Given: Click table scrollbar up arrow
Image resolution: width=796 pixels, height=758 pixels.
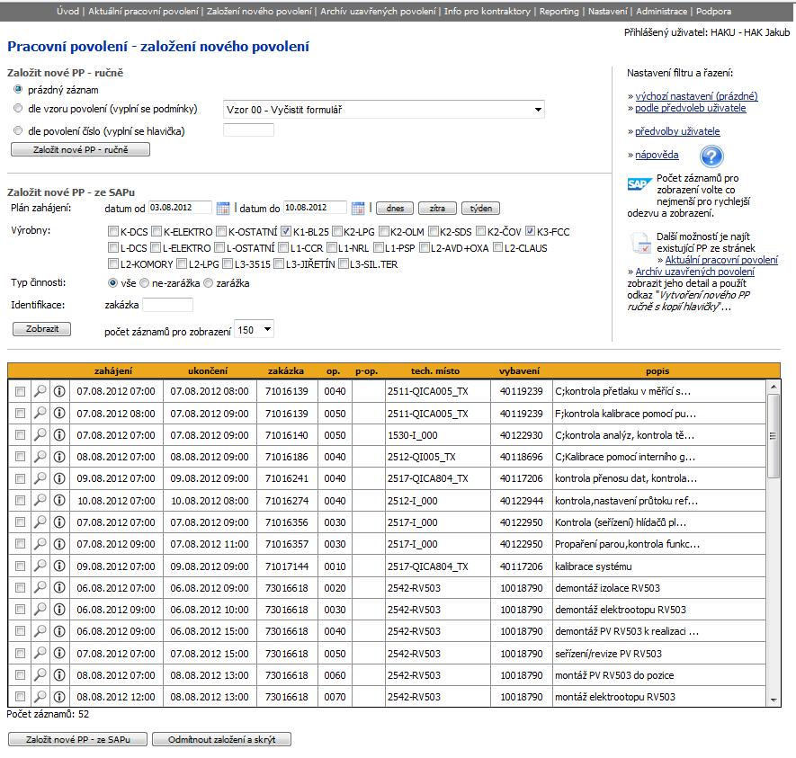Looking at the screenshot, I should (774, 387).
